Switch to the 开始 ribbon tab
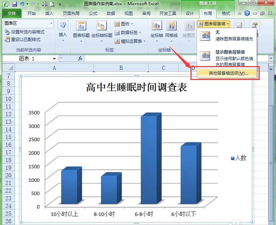The image size is (276, 225). (x=32, y=14)
